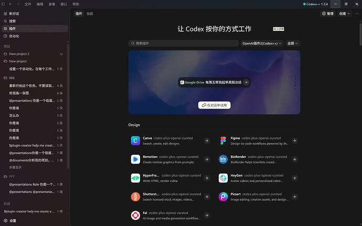Add the Shutterstock plugin with its plus icon
The image size is (362, 226).
tap(207, 197)
